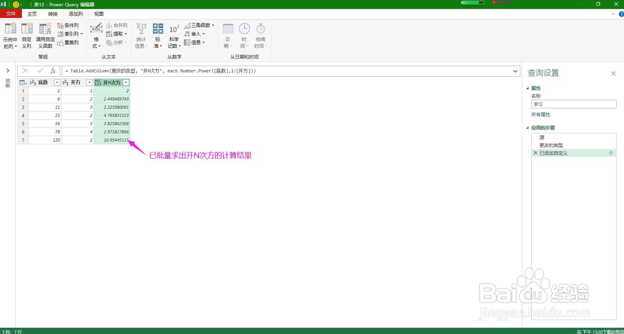Click cell with value 2.449489743
The width and height of the screenshot is (624, 334).
pyautogui.click(x=112, y=99)
